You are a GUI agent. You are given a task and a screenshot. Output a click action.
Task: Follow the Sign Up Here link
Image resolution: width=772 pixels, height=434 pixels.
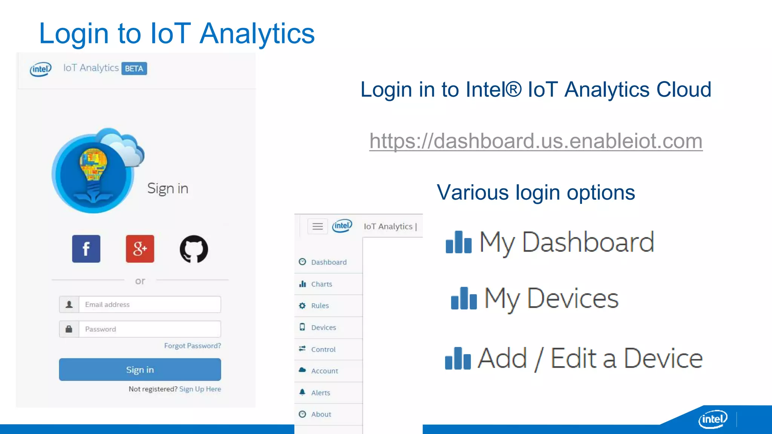coord(200,389)
